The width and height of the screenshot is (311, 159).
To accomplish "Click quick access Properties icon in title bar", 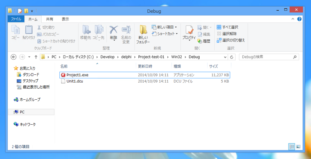I will [x=20, y=11].
